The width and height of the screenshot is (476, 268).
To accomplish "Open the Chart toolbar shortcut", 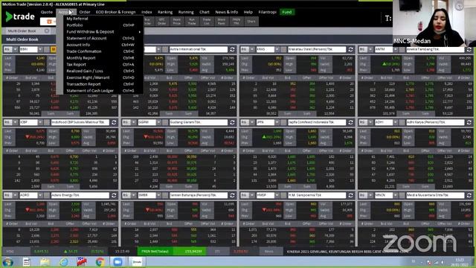I will click(x=251, y=22).
